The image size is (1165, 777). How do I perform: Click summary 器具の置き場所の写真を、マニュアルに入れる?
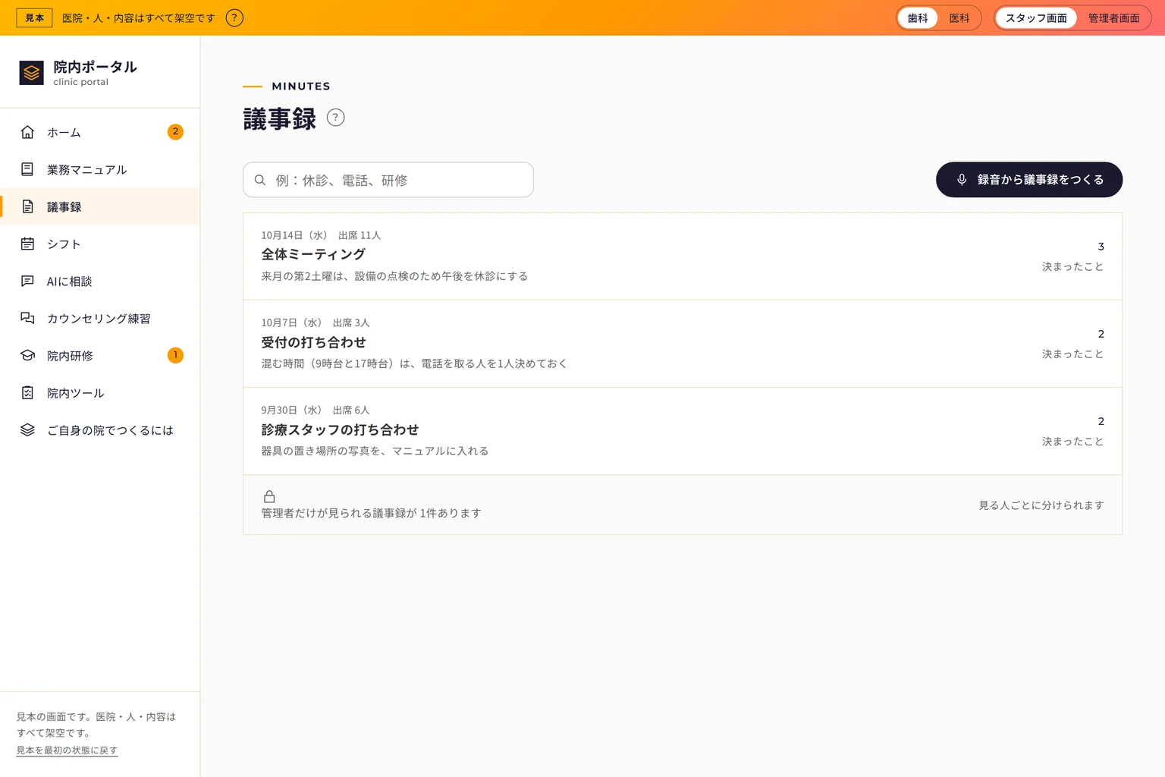375,451
